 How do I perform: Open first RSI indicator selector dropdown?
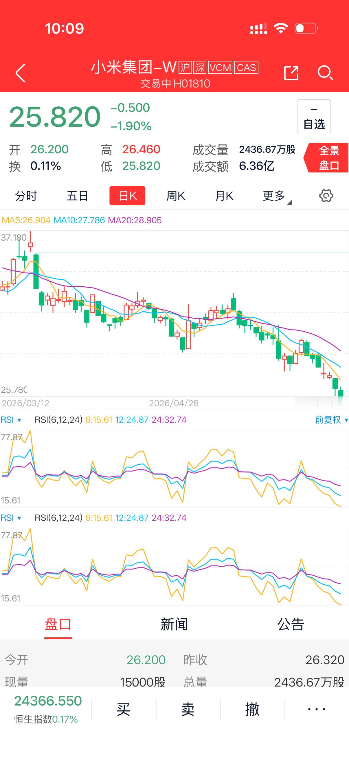(11, 420)
